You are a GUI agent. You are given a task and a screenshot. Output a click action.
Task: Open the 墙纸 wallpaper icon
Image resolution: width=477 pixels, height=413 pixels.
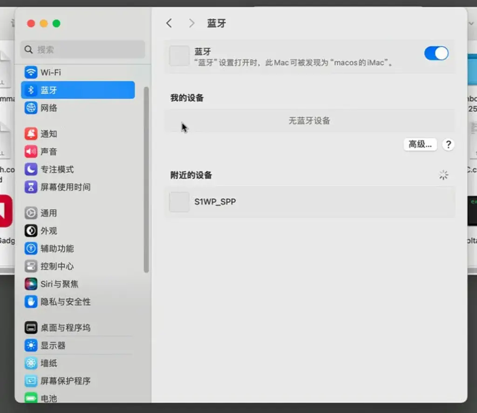point(31,363)
